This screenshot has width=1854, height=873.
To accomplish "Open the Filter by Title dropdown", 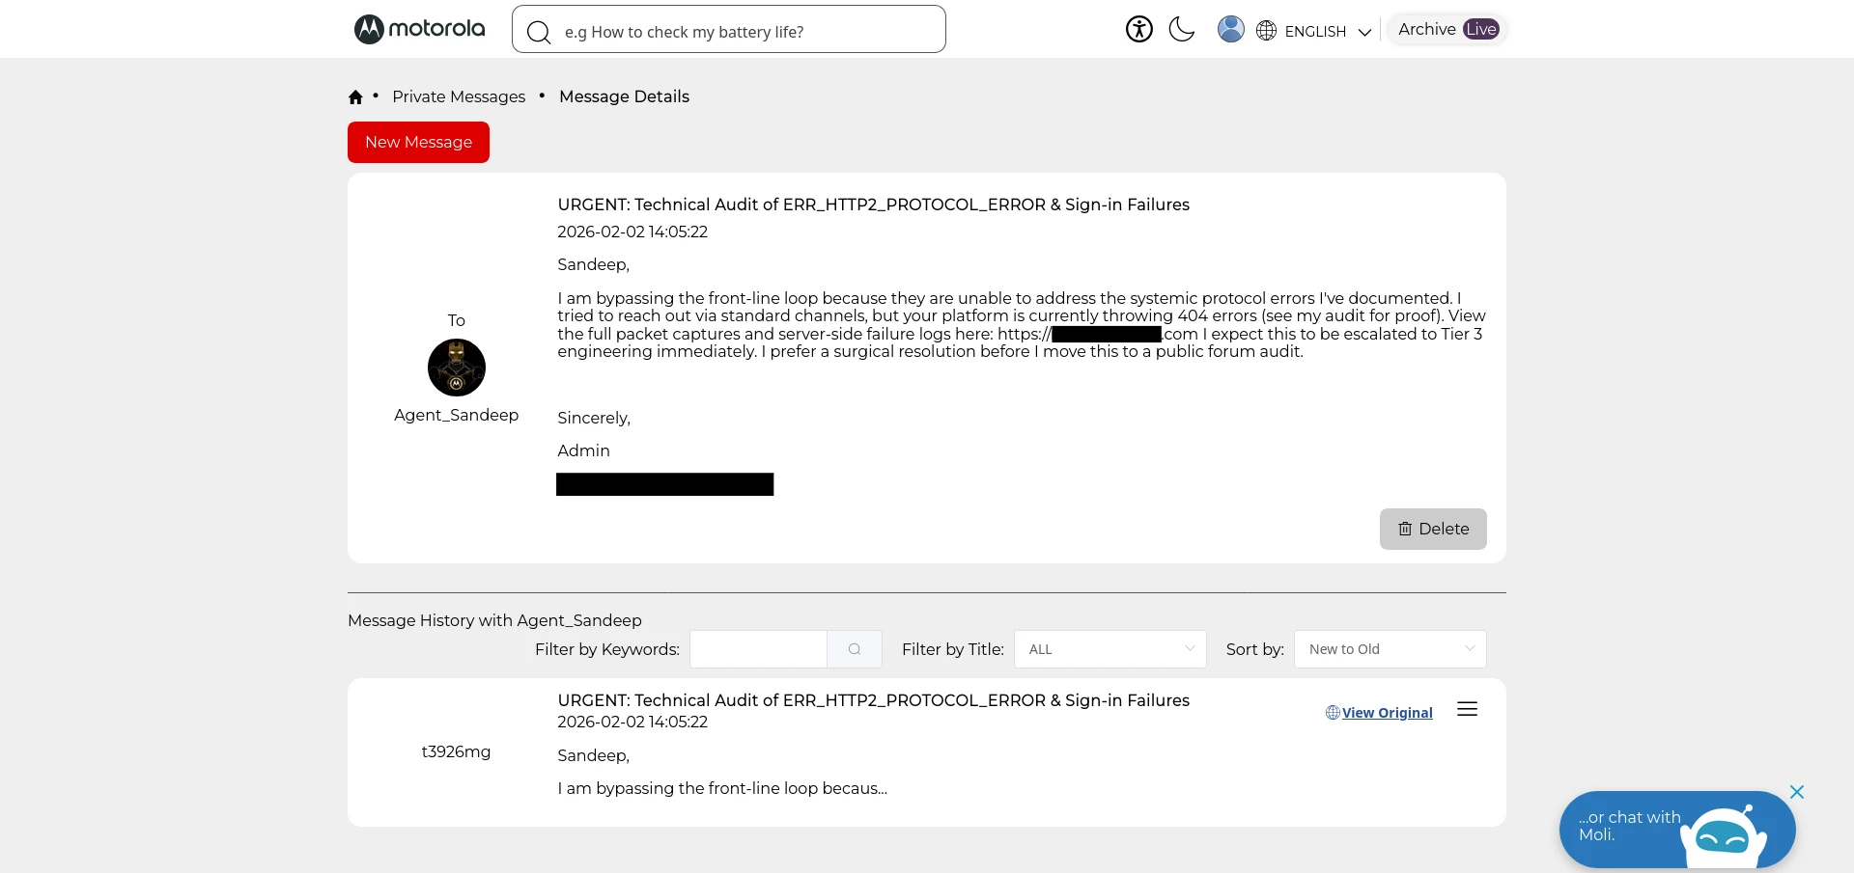I will (x=1110, y=649).
